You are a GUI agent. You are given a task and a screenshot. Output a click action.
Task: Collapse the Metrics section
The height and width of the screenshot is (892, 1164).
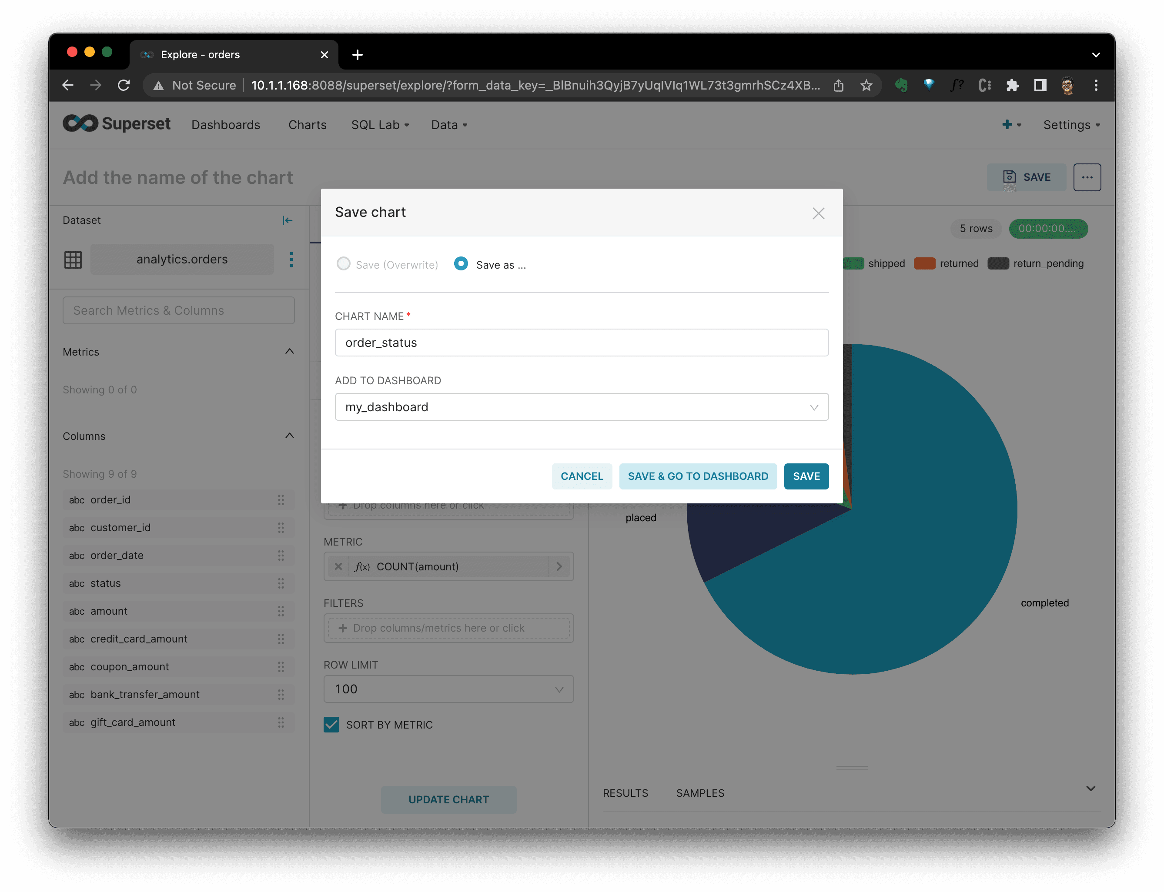tap(290, 352)
